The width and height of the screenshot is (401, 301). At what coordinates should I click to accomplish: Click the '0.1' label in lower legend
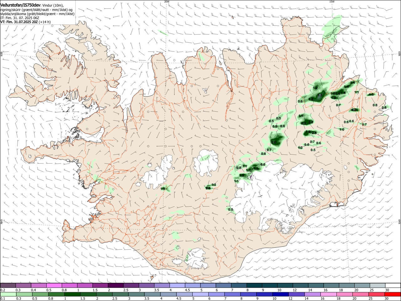pyautogui.click(x=3, y=298)
